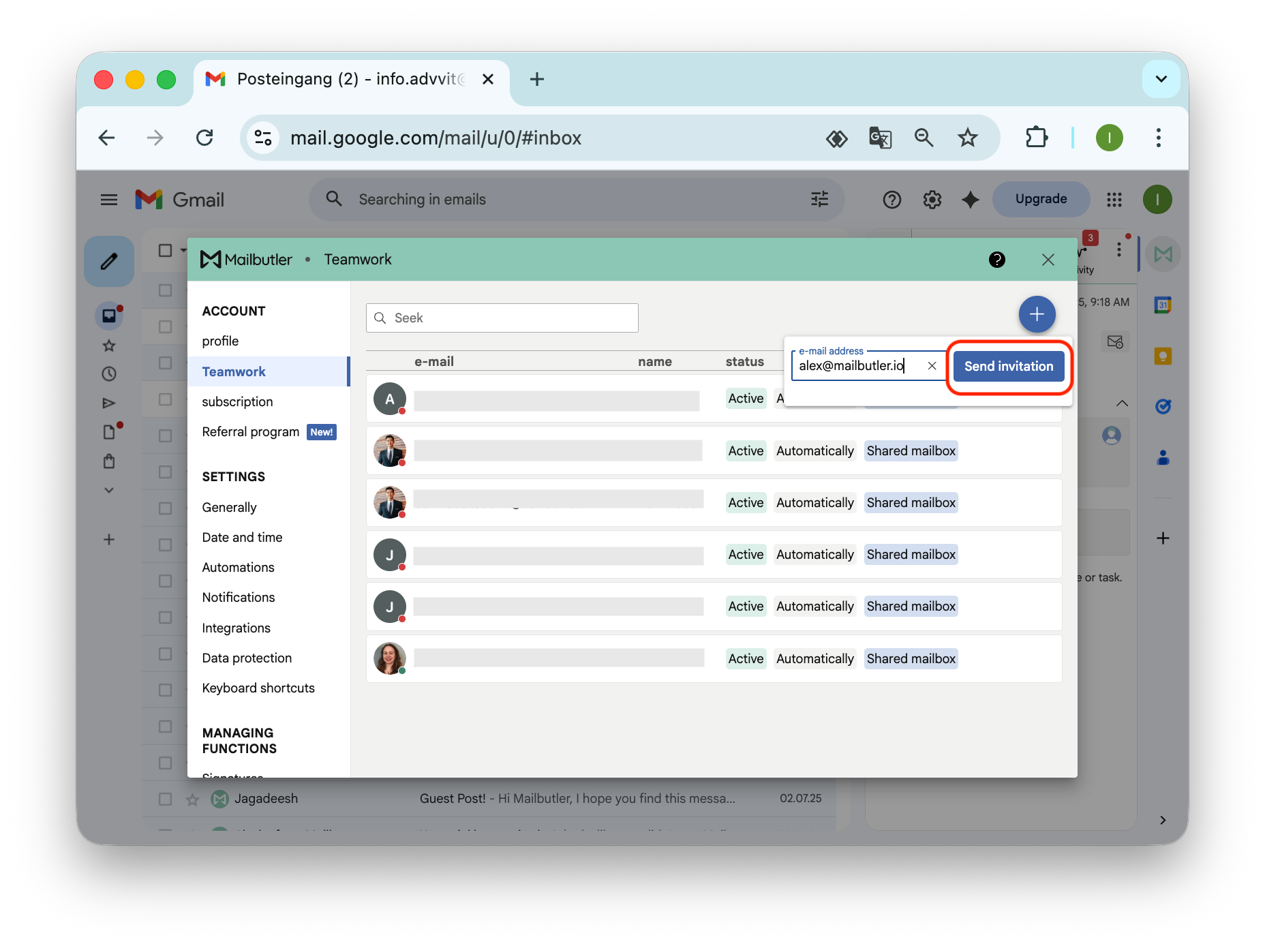Click the A avatar in first member row
The width and height of the screenshot is (1265, 946).
click(x=390, y=399)
